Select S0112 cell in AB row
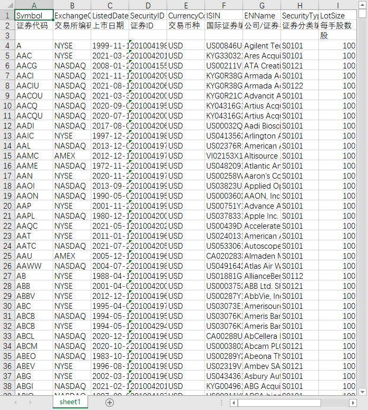Screen dimensions: 368x410 pos(299,276)
